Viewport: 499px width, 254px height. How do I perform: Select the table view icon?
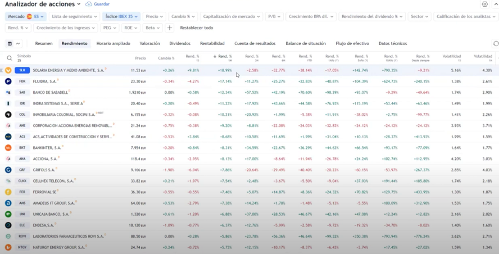pos(10,43)
